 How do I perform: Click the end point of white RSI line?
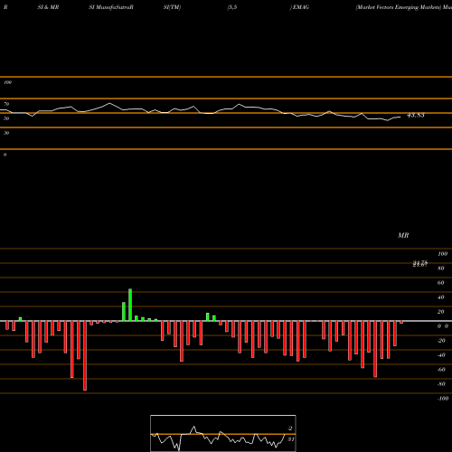tap(400, 117)
